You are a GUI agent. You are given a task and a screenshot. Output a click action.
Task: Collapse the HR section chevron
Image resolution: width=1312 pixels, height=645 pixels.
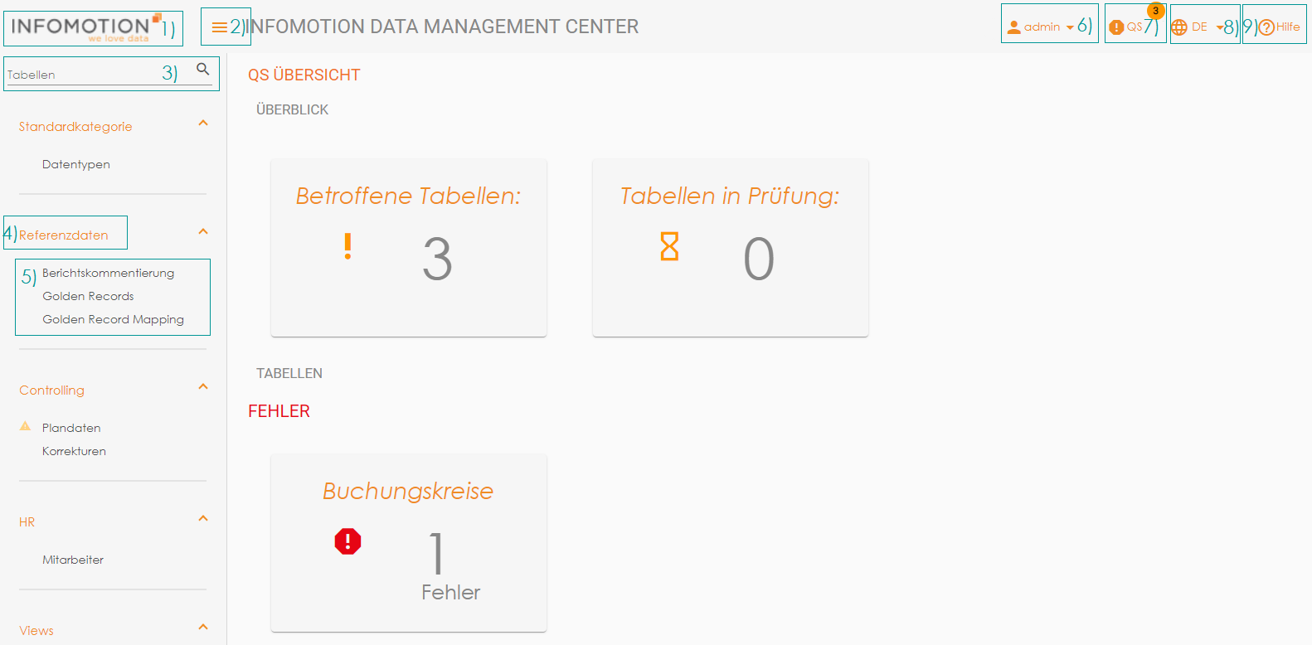point(203,519)
